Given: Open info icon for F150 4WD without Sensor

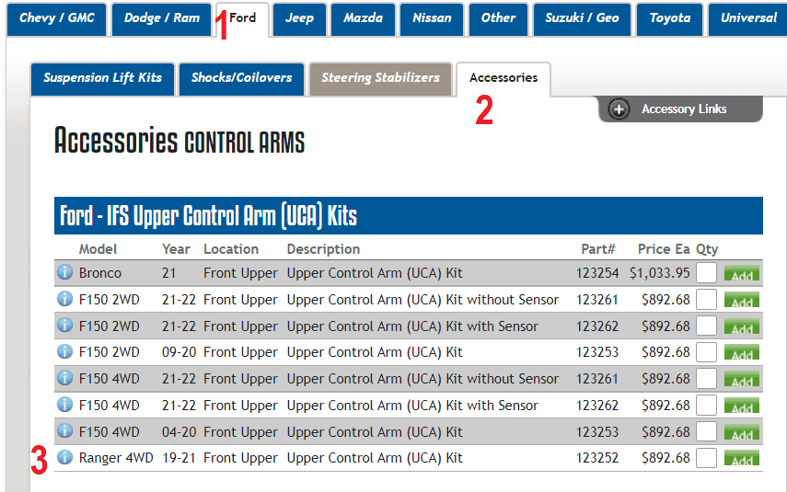Looking at the screenshot, I should click(64, 378).
